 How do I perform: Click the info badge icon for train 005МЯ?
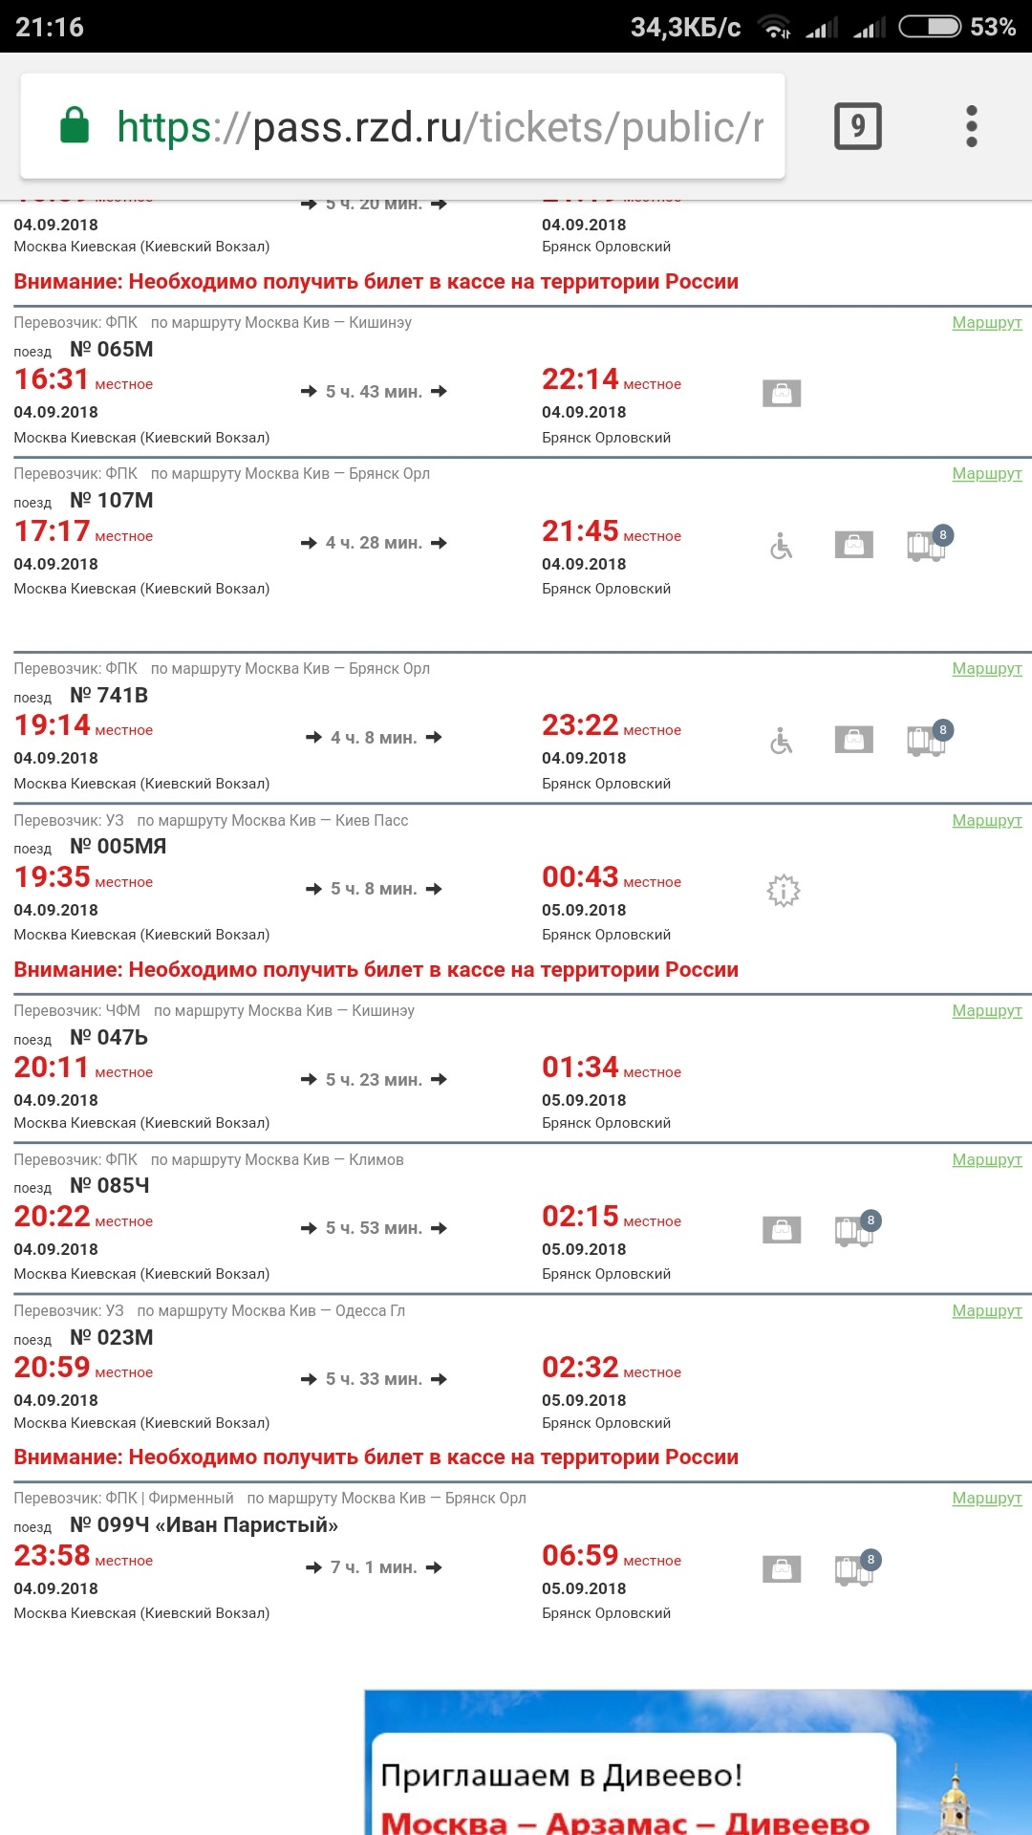(x=784, y=891)
